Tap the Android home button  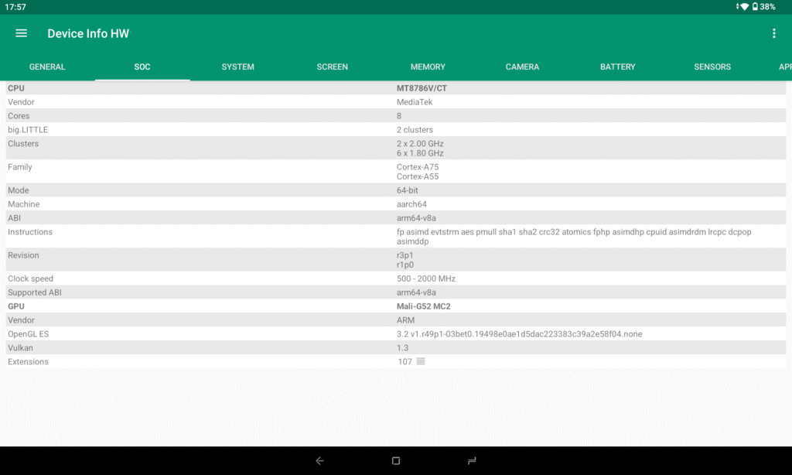click(396, 461)
